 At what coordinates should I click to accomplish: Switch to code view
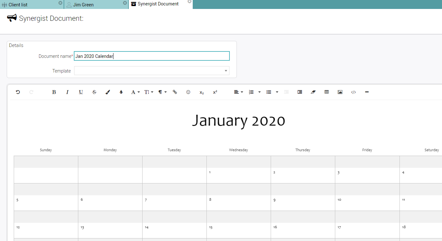click(353, 92)
